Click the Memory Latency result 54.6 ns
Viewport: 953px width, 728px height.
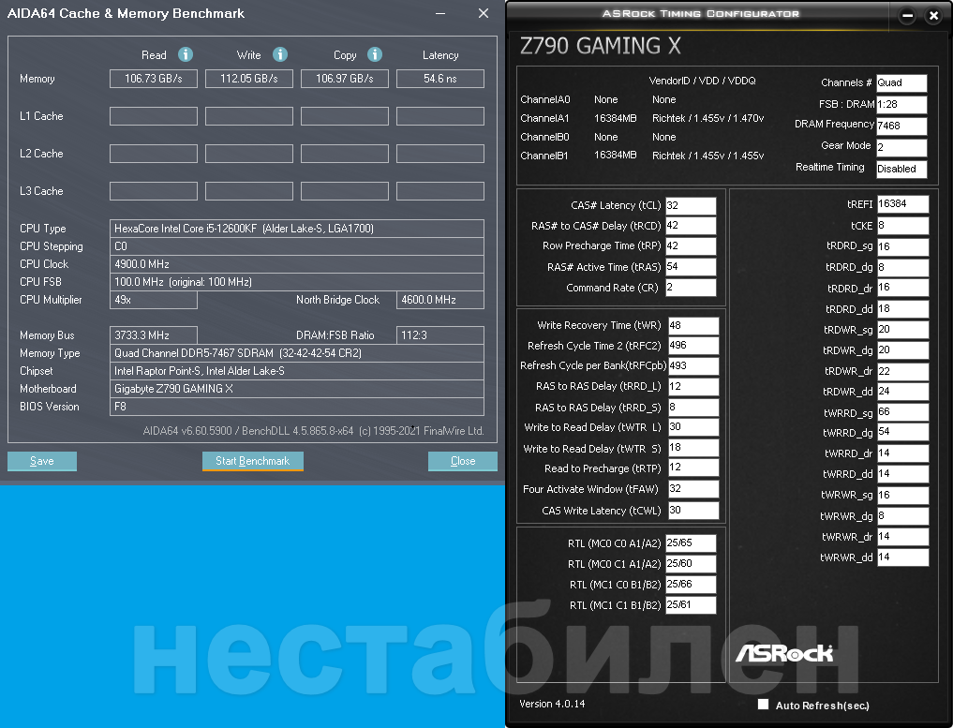point(440,79)
